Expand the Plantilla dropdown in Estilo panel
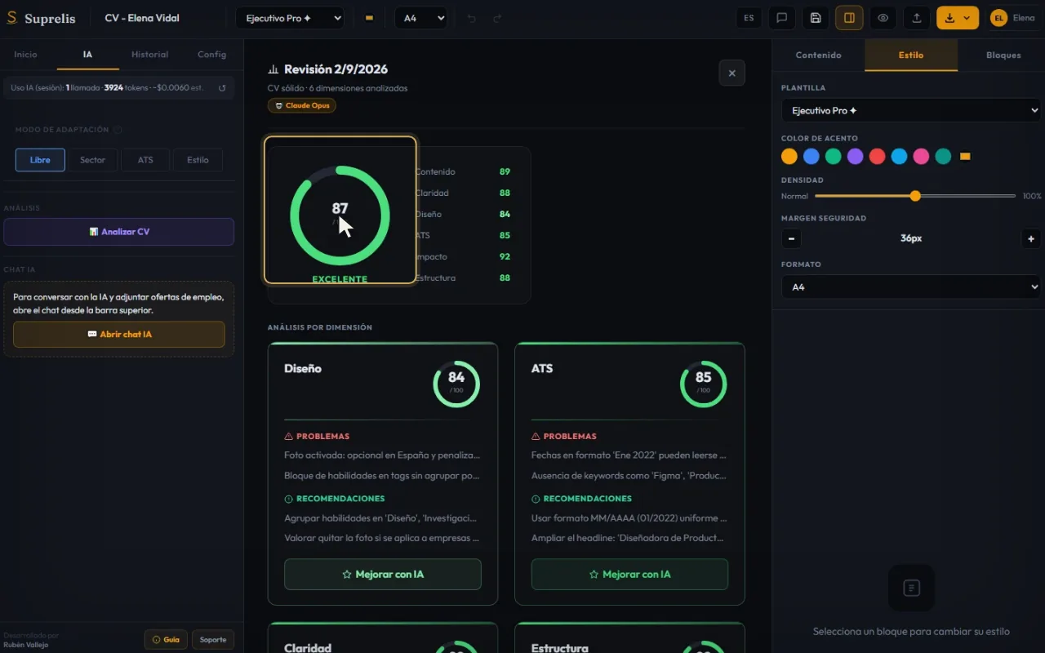The height and width of the screenshot is (653, 1045). coord(911,110)
